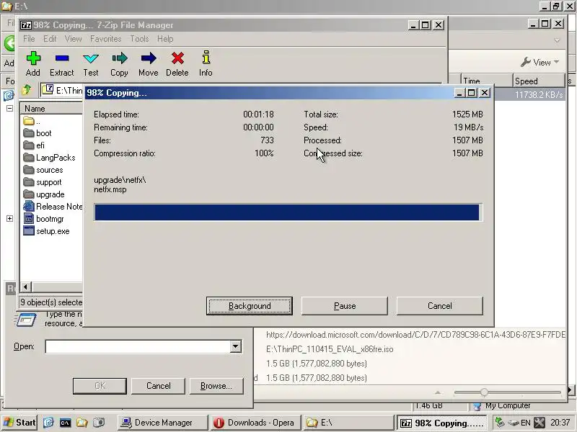This screenshot has width=577, height=432.
Task: Click the Move toolbar icon
Action: pyautogui.click(x=149, y=63)
